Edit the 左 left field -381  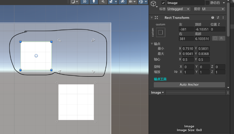pos(186,29)
